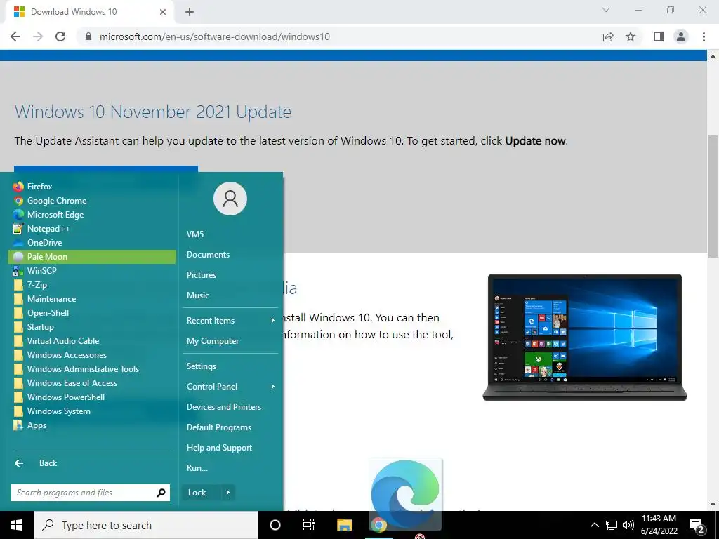719x539 pixels.
Task: Open Settings from the start menu
Action: (x=230, y=366)
